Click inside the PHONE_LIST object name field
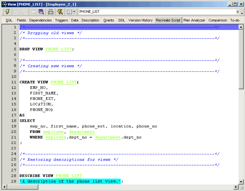The width and height of the screenshot is (245, 191). (x=156, y=12)
